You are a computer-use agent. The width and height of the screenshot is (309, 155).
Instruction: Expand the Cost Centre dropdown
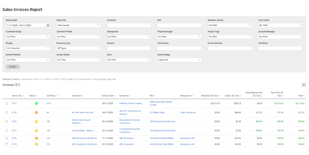(x=280, y=25)
